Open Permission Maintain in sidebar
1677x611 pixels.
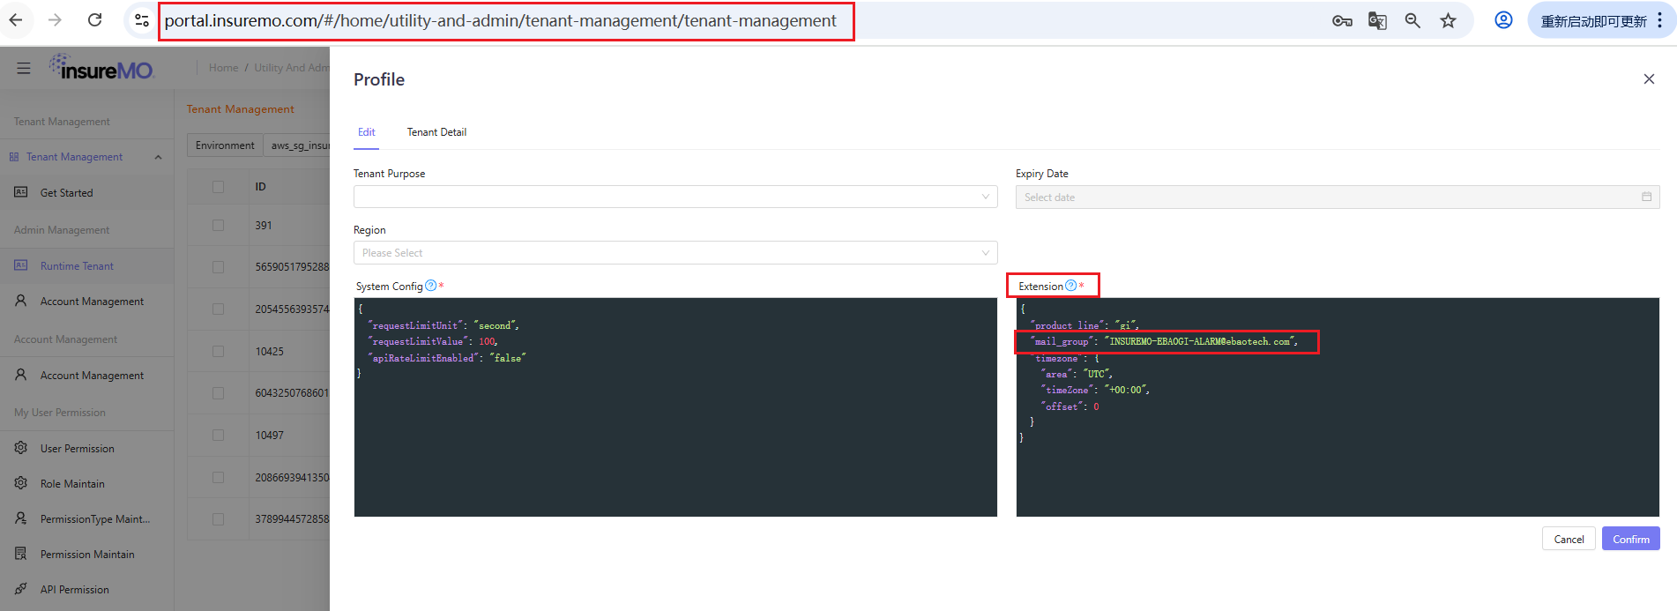(86, 554)
